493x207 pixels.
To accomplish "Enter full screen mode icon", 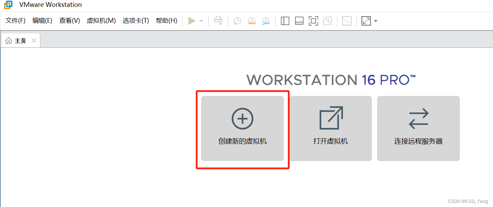I will coord(313,21).
